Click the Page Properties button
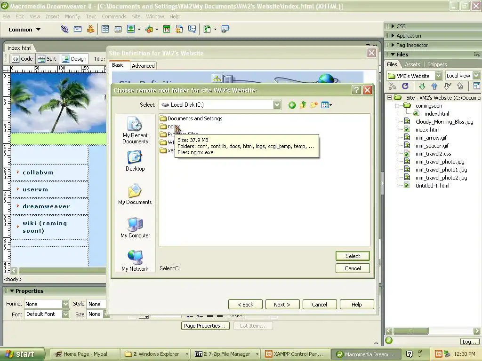The width and height of the screenshot is (482, 361). tap(205, 326)
